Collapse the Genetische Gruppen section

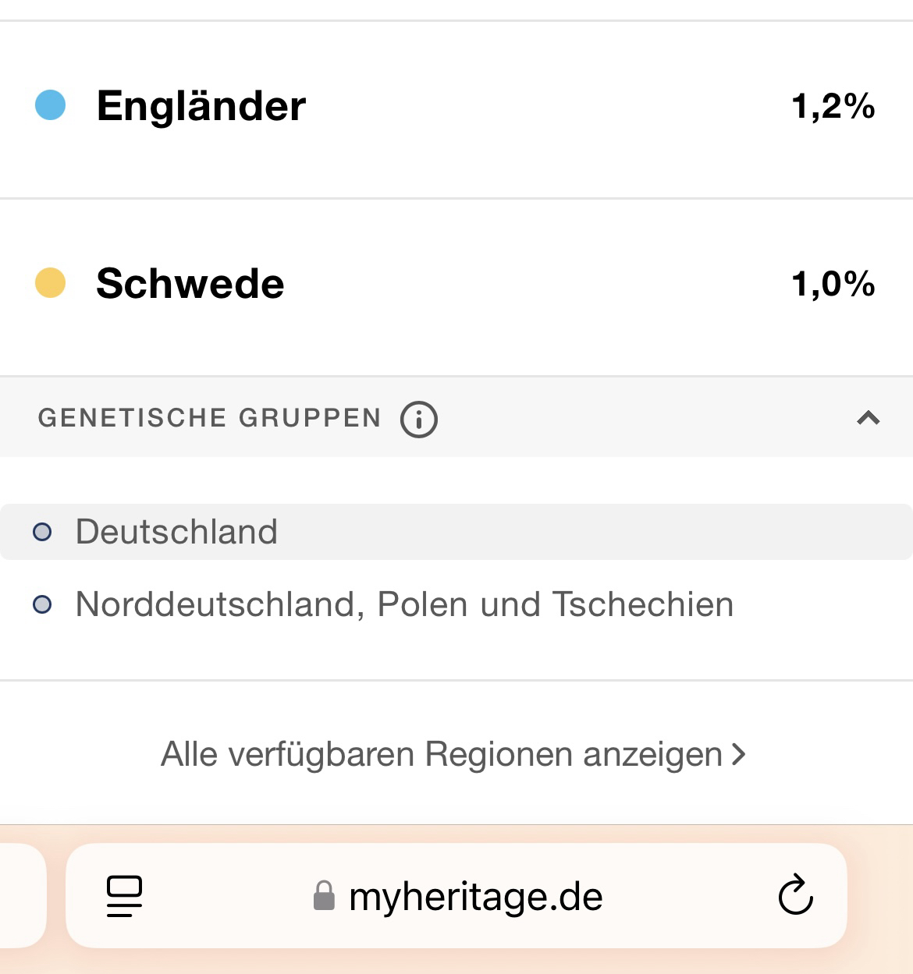tap(868, 419)
